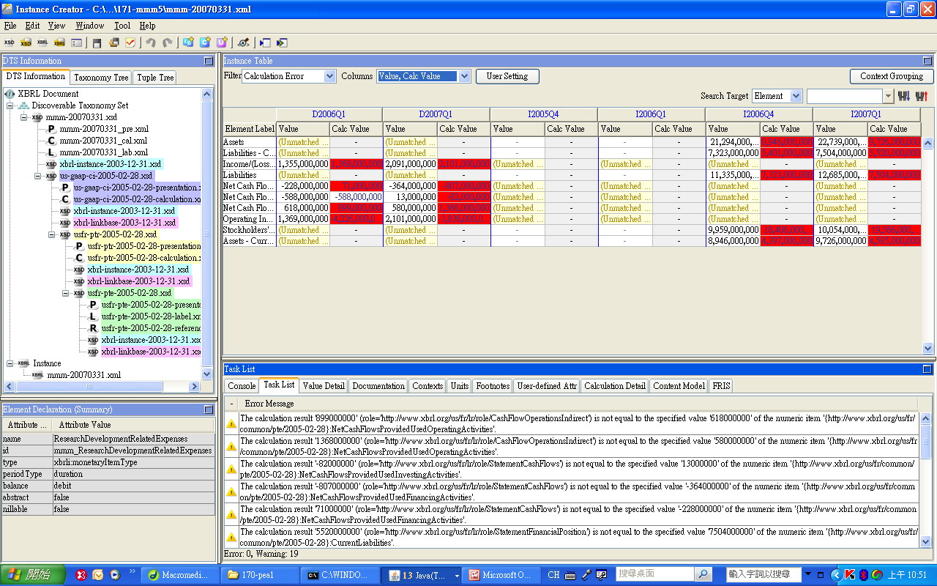Collapse the mmm-20070331.xsd tree node
937x586 pixels.
[x=25, y=117]
